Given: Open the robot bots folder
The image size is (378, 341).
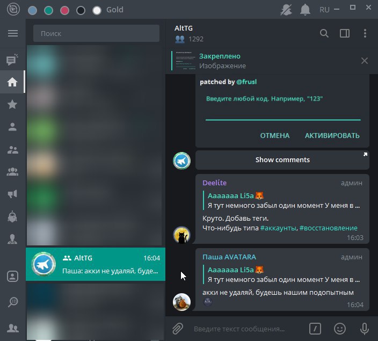Looking at the screenshot, I should coord(12,216).
